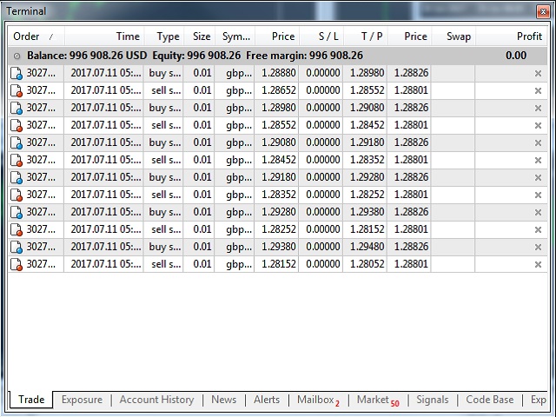The width and height of the screenshot is (556, 417).
Task: Switch to the Account History tab
Action: pyautogui.click(x=156, y=400)
